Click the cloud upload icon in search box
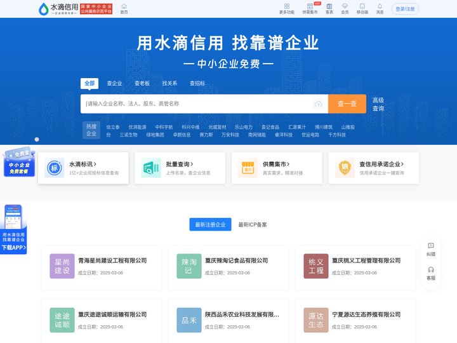The width and height of the screenshot is (457, 343). pyautogui.click(x=318, y=104)
